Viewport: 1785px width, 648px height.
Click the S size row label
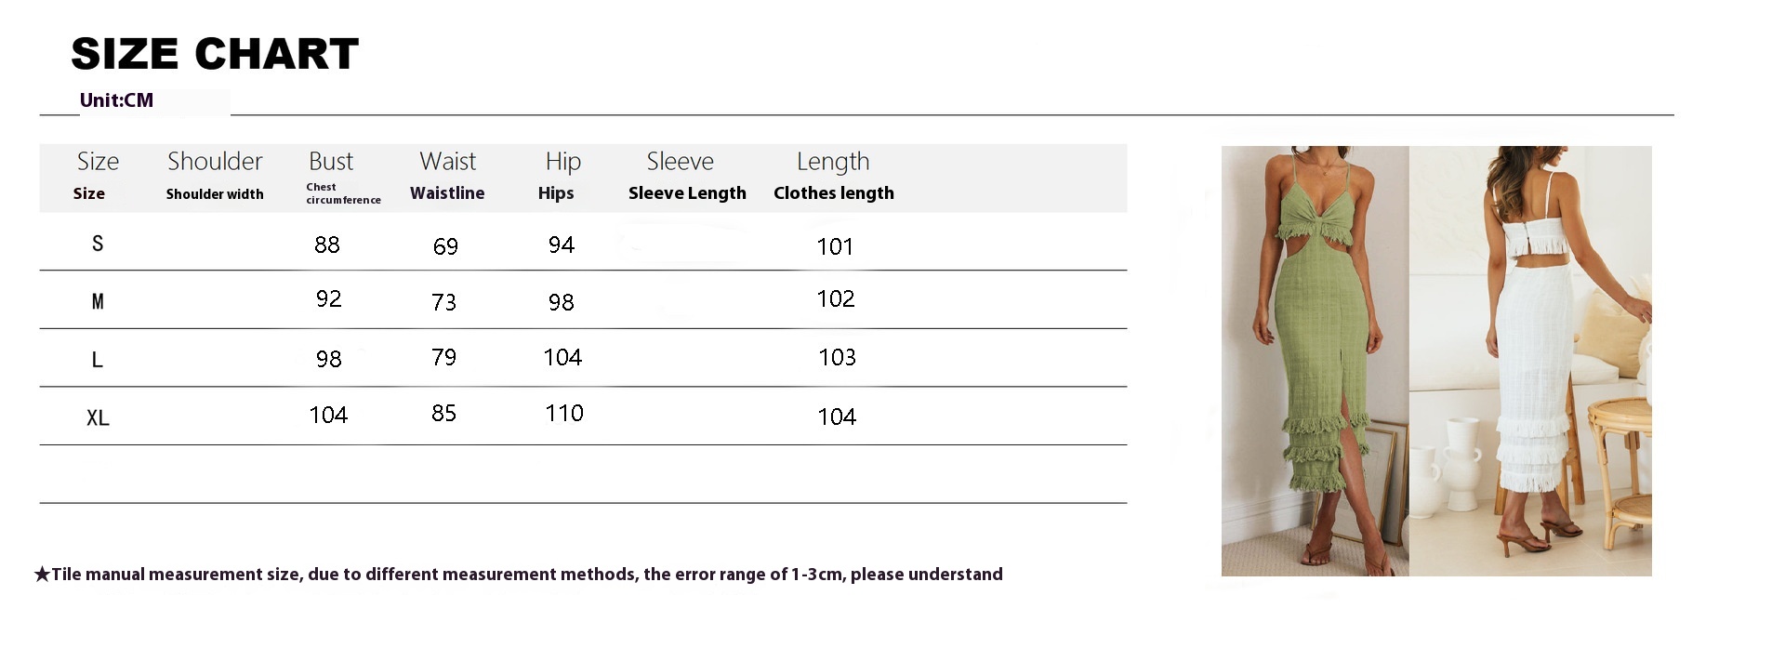pyautogui.click(x=98, y=244)
